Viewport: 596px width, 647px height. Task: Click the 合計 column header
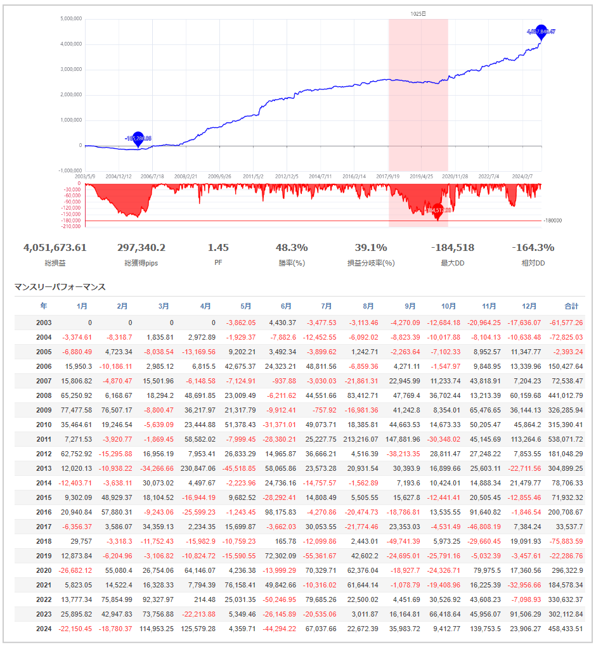point(571,306)
